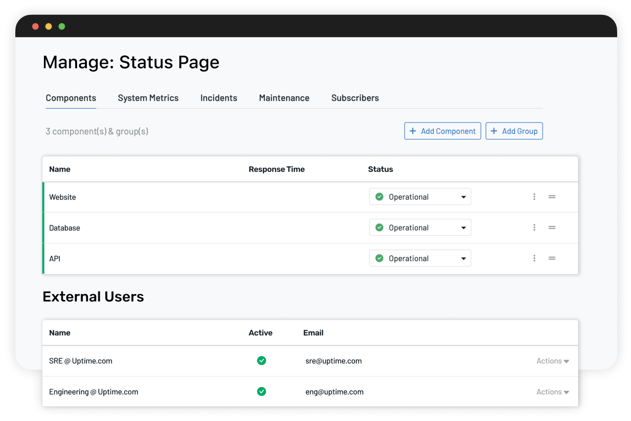The height and width of the screenshot is (421, 631).
Task: View the Subscribers tab
Action: point(355,98)
